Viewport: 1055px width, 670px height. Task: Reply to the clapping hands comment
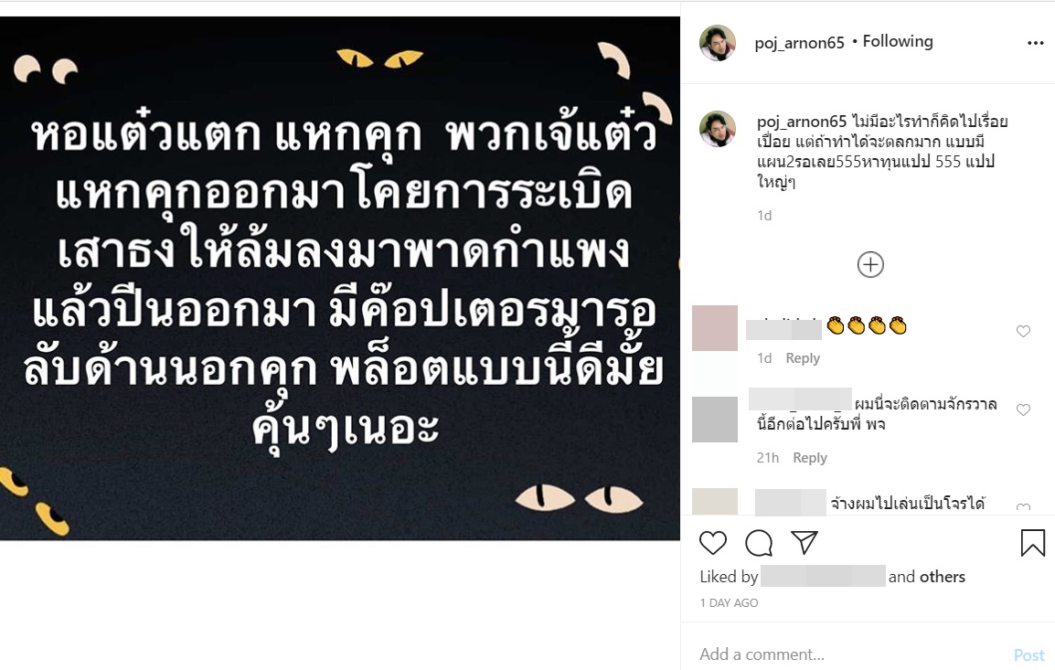[803, 358]
